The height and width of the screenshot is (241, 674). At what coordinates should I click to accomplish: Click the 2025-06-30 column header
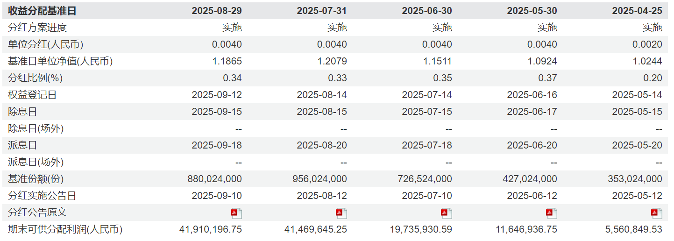click(427, 11)
